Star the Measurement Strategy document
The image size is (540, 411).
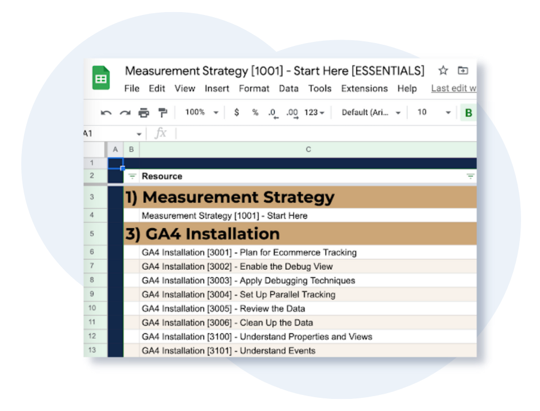pyautogui.click(x=443, y=71)
